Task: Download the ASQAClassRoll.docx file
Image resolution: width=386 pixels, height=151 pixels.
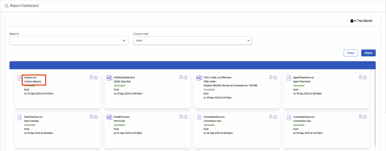Action: pos(185,77)
